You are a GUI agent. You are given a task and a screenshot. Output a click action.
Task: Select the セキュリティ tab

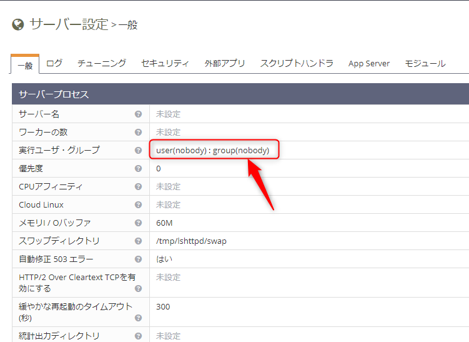165,63
